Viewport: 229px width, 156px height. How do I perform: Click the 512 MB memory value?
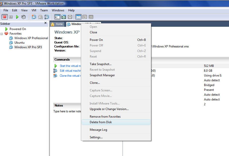[x=209, y=66]
